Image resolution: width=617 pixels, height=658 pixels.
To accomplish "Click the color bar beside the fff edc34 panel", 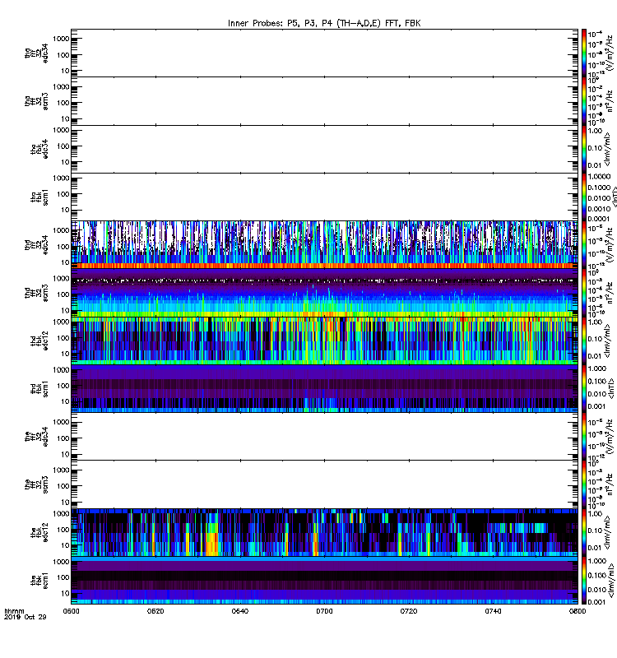I will click(584, 437).
